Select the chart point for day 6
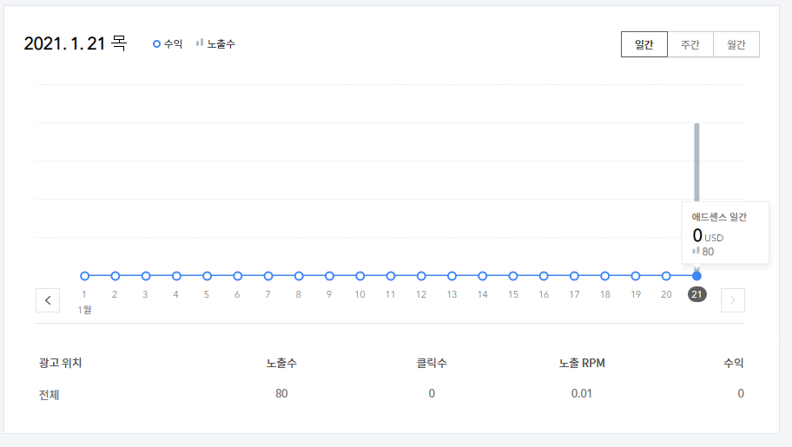Viewport: 792px width, 447px height. [237, 276]
